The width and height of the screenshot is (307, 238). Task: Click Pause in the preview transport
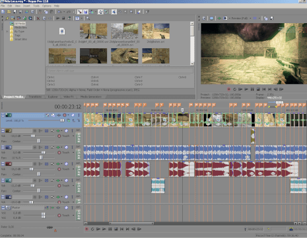tap(252, 89)
